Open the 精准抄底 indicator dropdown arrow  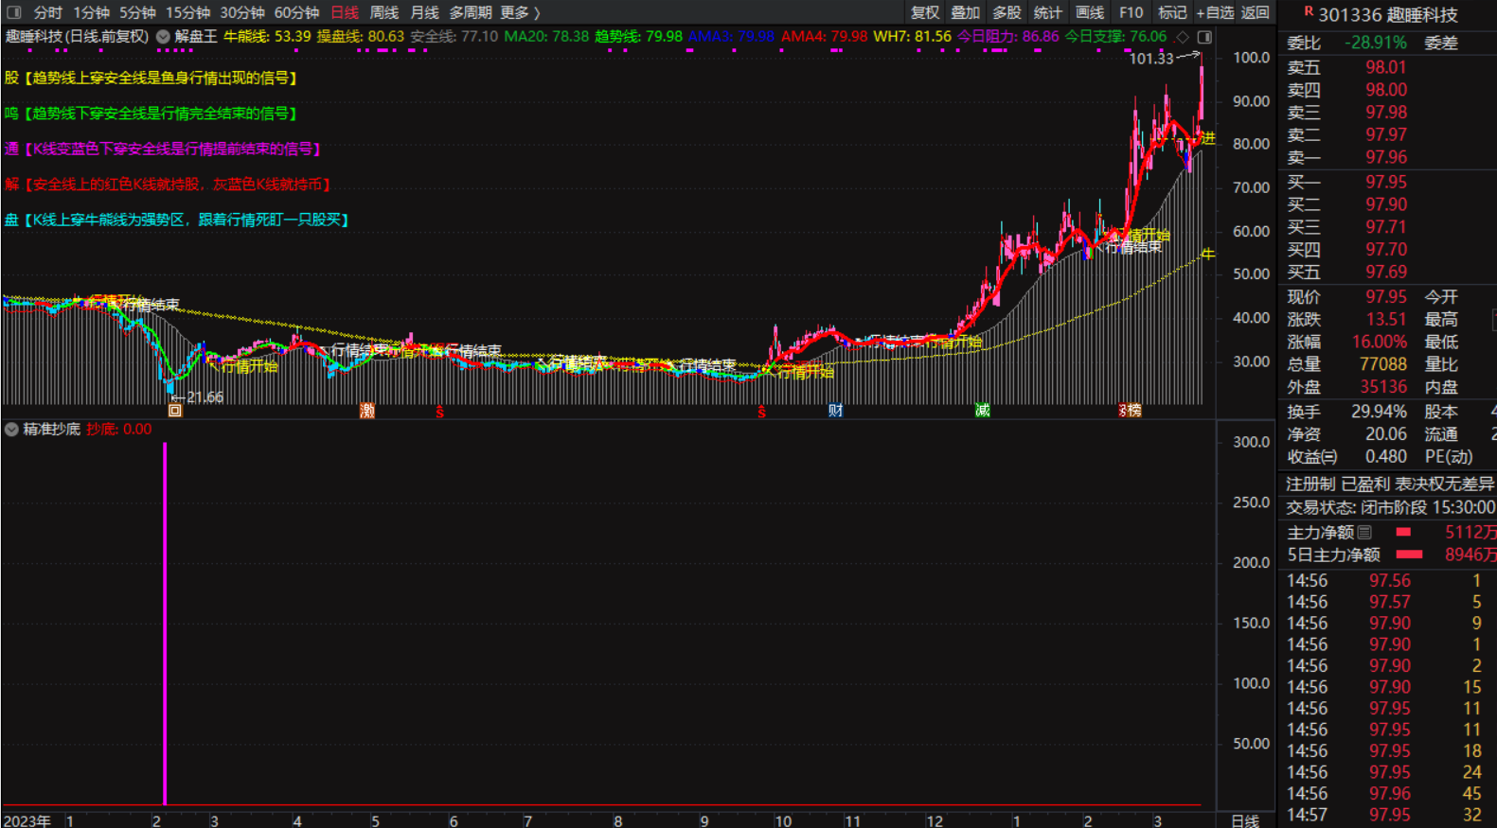11,430
